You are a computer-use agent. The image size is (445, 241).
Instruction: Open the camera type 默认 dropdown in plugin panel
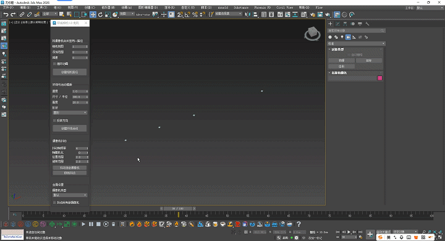(x=70, y=195)
